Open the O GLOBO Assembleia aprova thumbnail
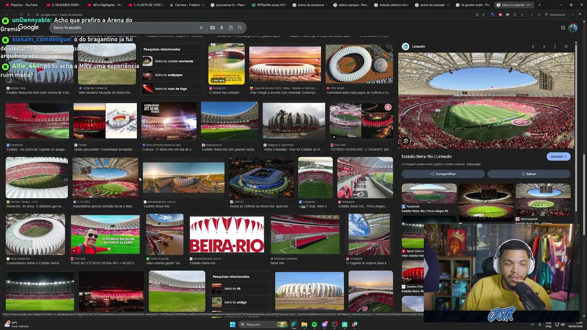587x330 pixels. point(105,177)
